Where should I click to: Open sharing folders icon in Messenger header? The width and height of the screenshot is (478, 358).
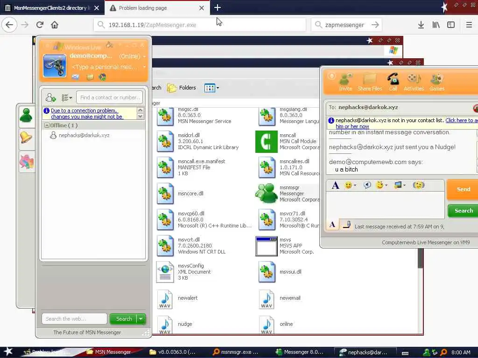90,77
